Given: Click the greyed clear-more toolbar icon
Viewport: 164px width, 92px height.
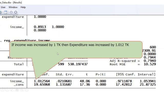Looking at the screenshot, I should pyautogui.click(x=11, y=12).
